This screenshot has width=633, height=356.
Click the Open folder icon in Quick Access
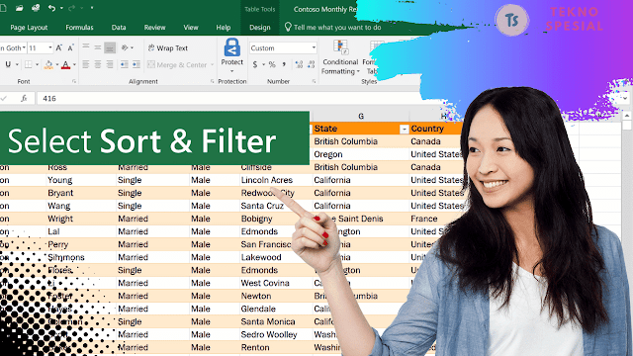(19, 8)
